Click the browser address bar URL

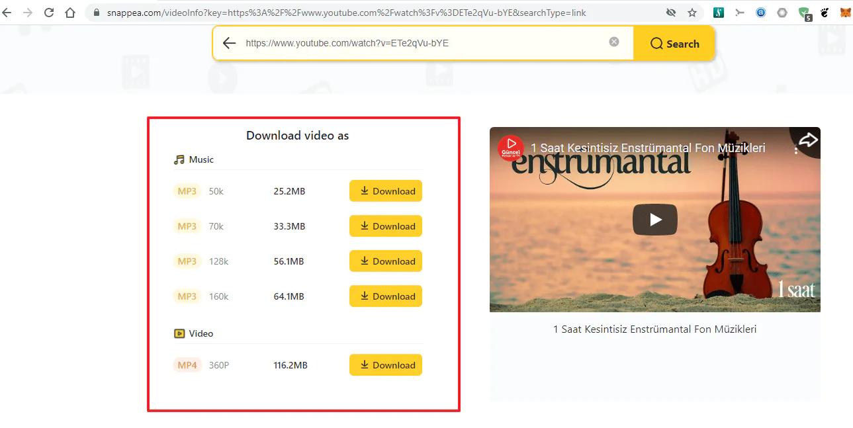click(347, 13)
